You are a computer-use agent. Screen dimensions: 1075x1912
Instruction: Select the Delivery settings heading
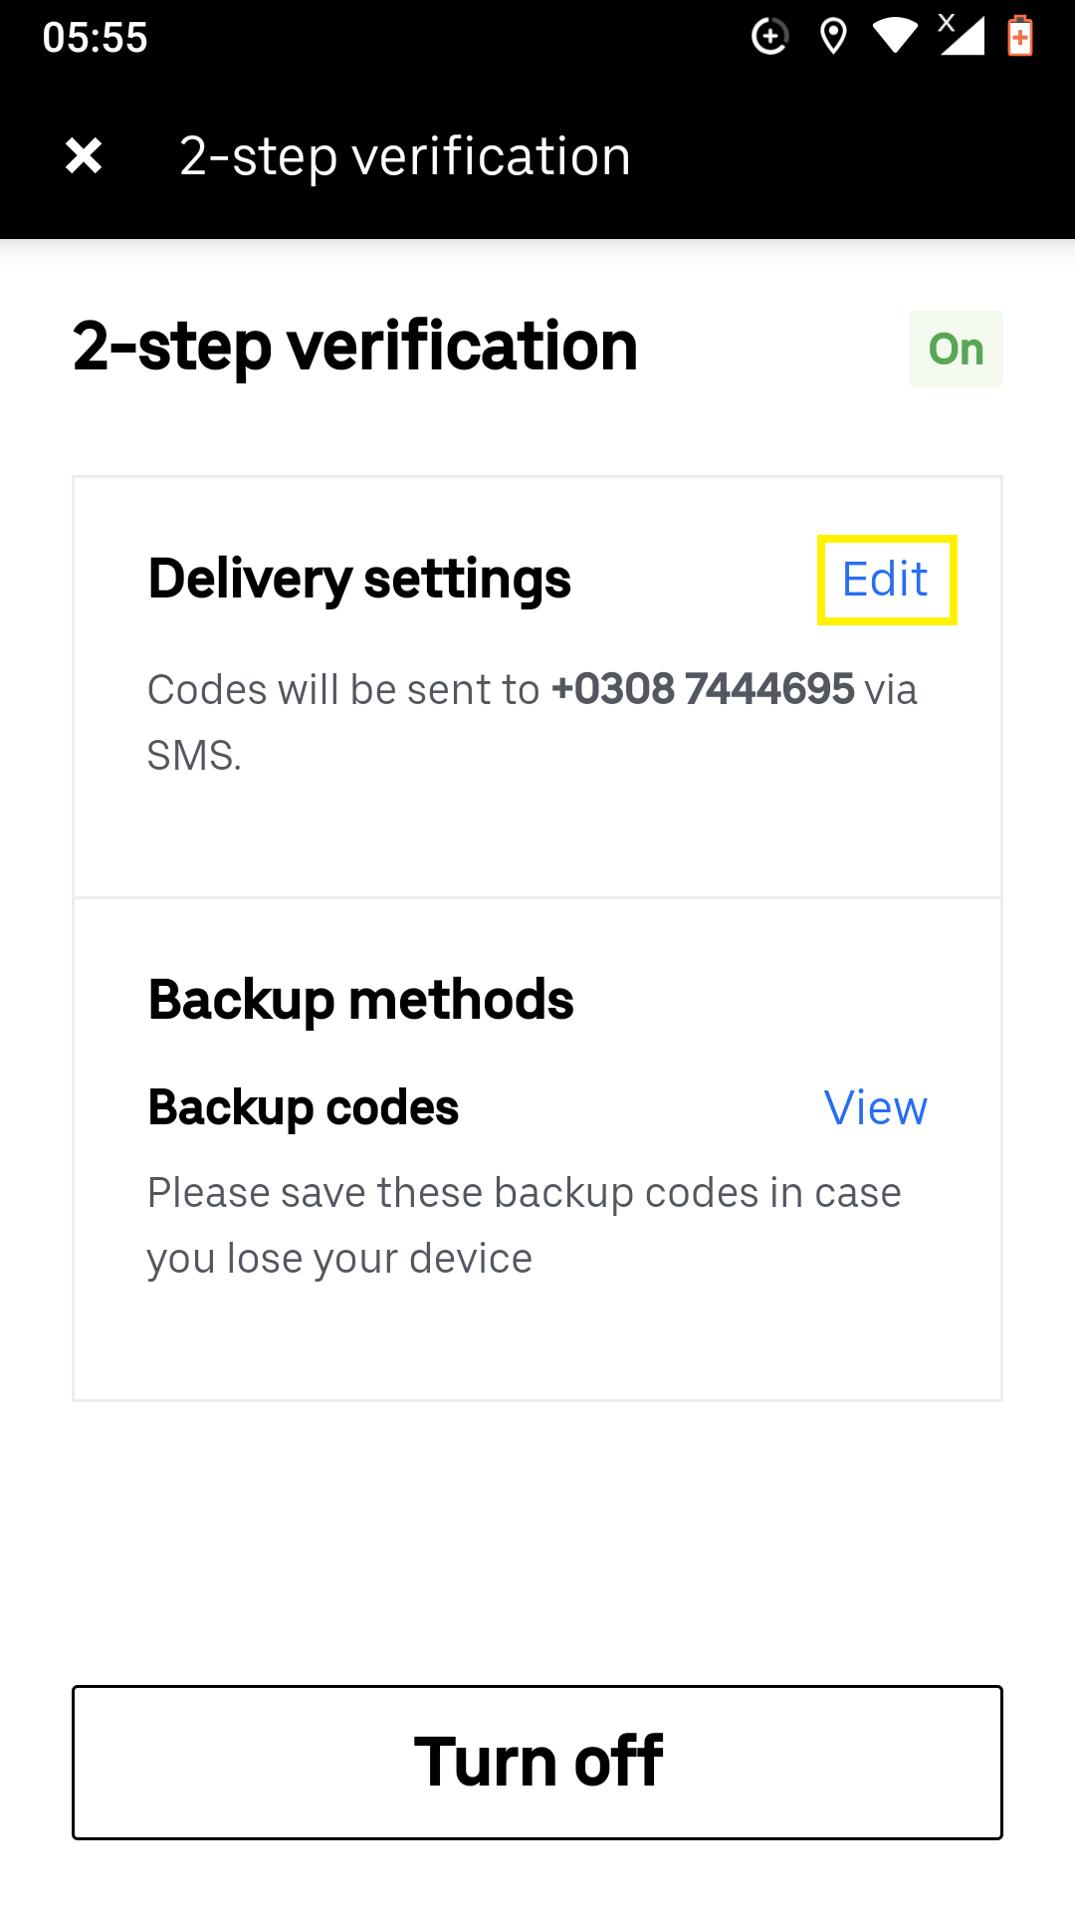(359, 580)
